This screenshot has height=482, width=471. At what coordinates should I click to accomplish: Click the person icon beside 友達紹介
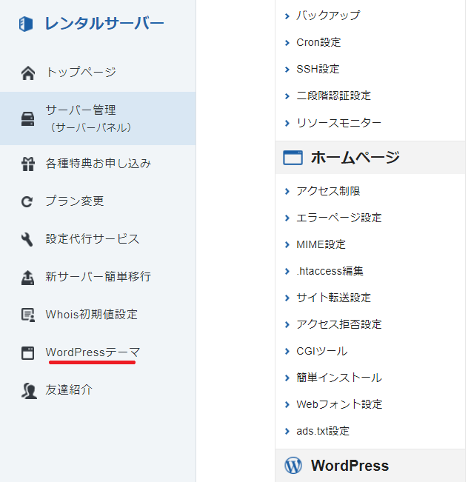click(x=29, y=391)
